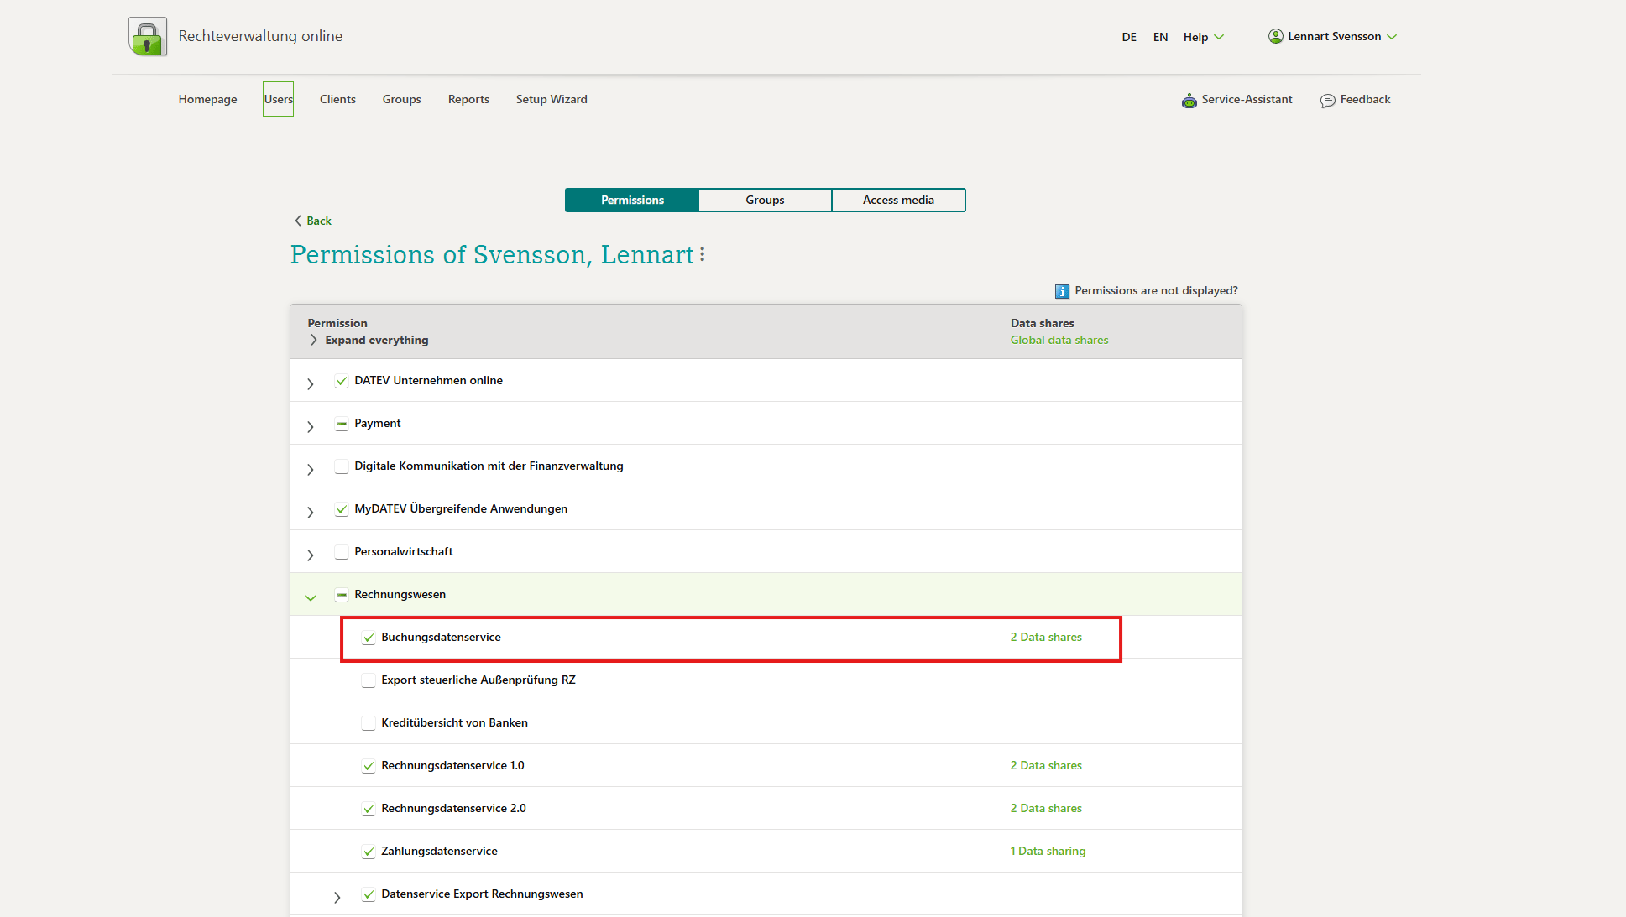Expand Datenservice Export Rechnungswesen subrow
This screenshot has height=917, width=1626.
click(x=337, y=897)
